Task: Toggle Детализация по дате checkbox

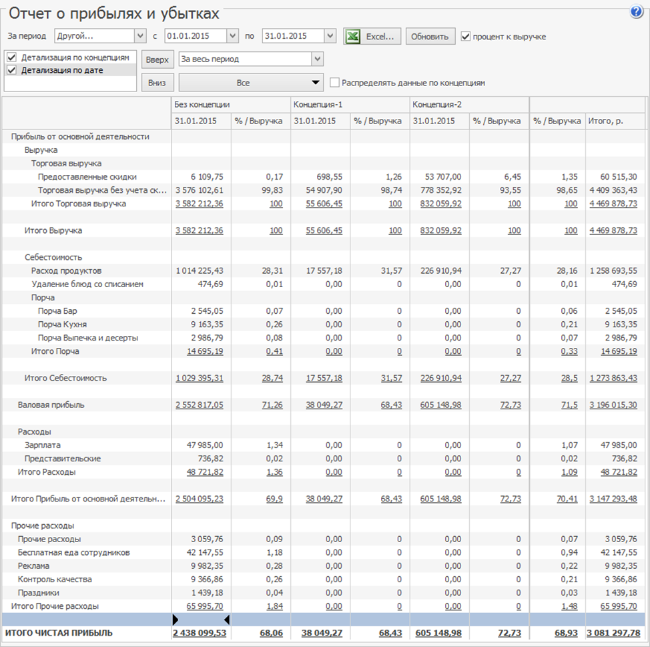Action: click(11, 70)
